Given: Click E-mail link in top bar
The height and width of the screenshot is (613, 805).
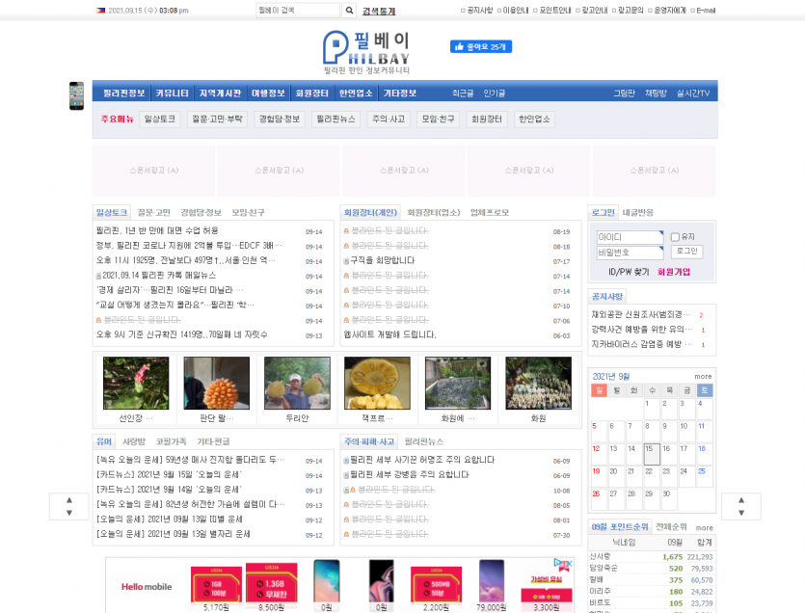Looking at the screenshot, I should tap(704, 11).
